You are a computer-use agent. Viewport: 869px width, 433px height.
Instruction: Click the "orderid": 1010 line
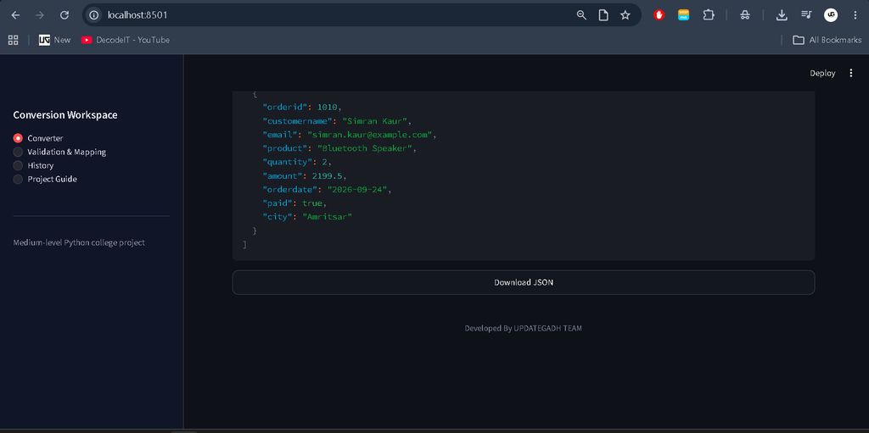click(302, 107)
